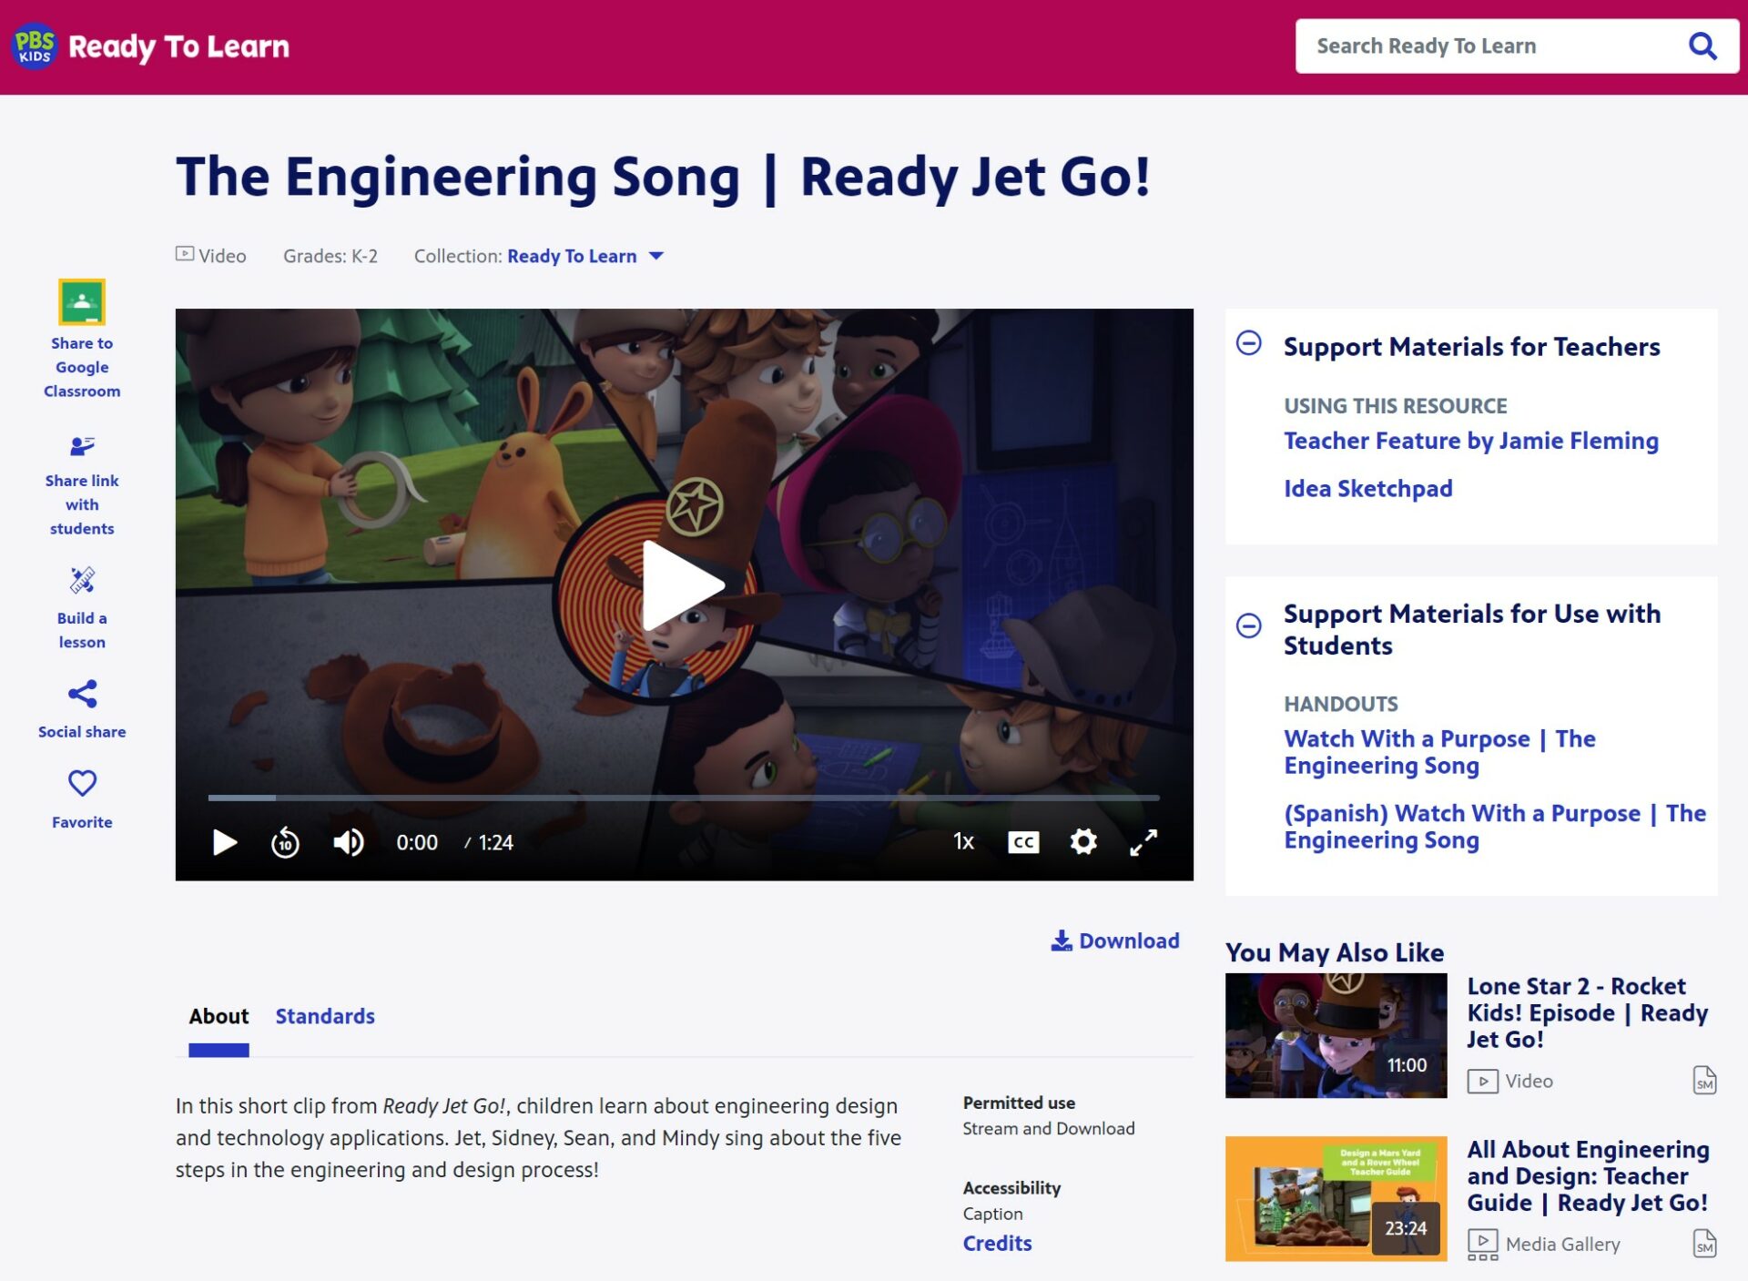The height and width of the screenshot is (1281, 1748).
Task: Open Build a lesson tool icon
Action: coord(82,580)
